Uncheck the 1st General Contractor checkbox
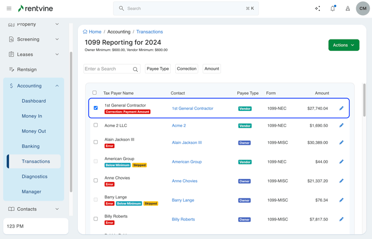The width and height of the screenshot is (372, 239). [x=96, y=108]
